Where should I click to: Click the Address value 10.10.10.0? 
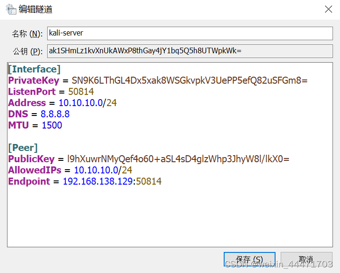81,103
